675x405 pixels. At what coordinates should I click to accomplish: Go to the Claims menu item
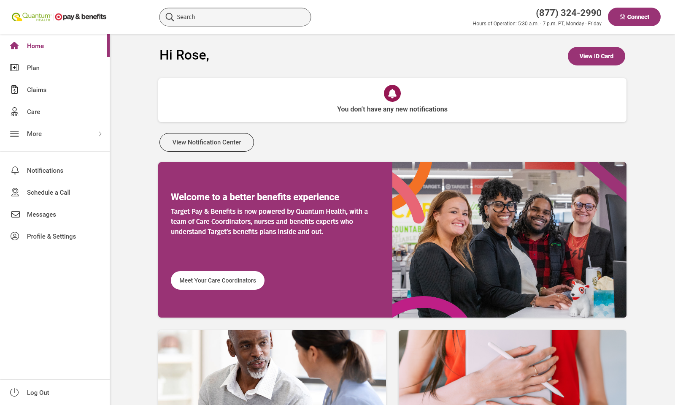coord(55,90)
